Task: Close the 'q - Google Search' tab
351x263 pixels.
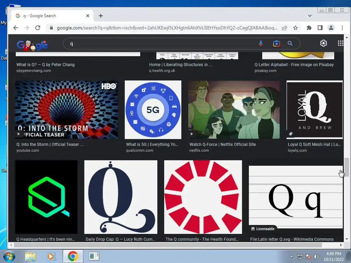Action: coord(88,16)
